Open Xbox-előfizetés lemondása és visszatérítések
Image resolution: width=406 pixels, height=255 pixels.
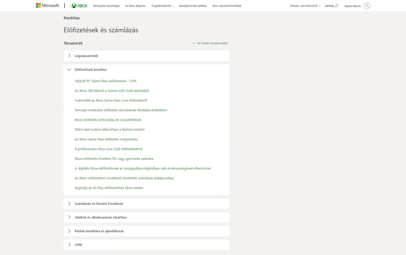(108, 120)
